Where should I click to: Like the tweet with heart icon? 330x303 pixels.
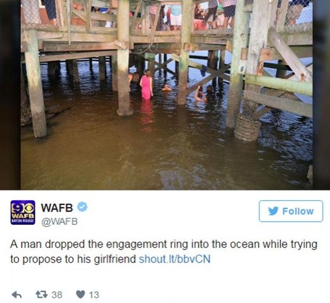(80, 294)
